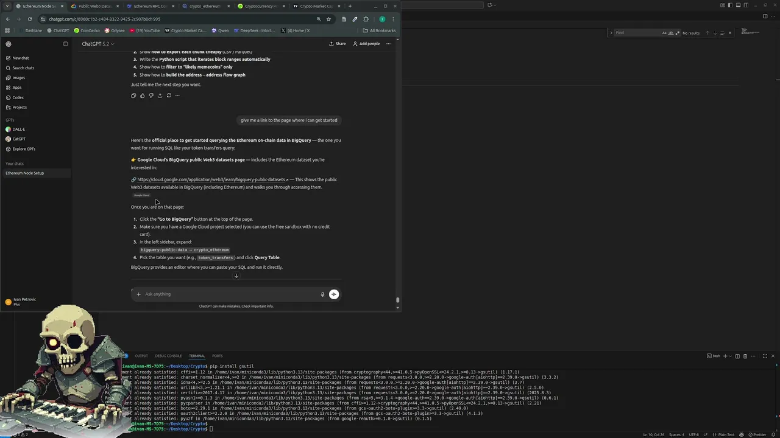Click the Share button in ChatGPT header
This screenshot has height=438, width=780.
pos(337,44)
